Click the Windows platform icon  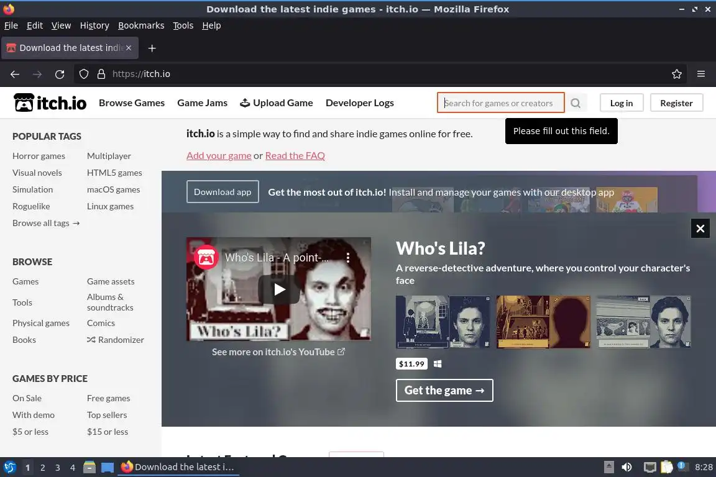coord(438,364)
